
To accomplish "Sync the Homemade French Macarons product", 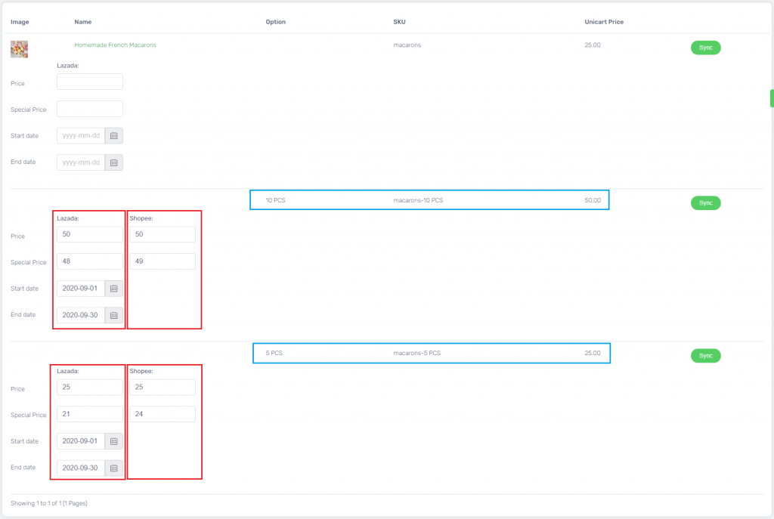I will pyautogui.click(x=705, y=47).
